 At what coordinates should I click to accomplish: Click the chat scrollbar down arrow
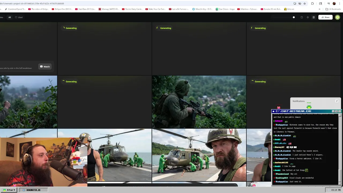pos(340,183)
